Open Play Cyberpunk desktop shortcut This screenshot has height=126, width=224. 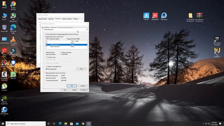[217, 52]
